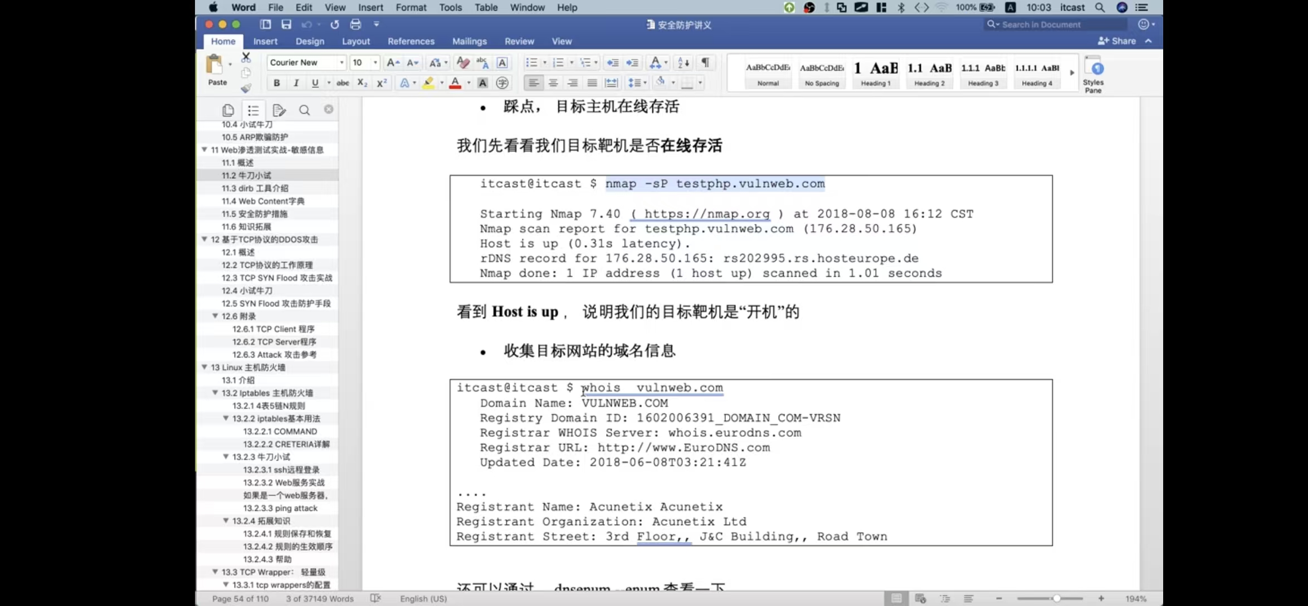Click the Redo/Repeat arrow icon
The image size is (1308, 606).
click(x=335, y=25)
